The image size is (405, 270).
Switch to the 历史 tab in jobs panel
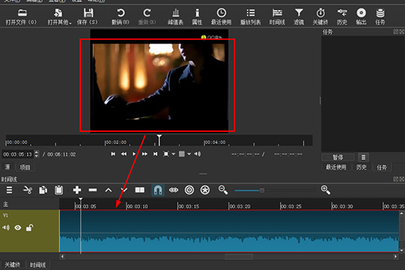point(361,167)
